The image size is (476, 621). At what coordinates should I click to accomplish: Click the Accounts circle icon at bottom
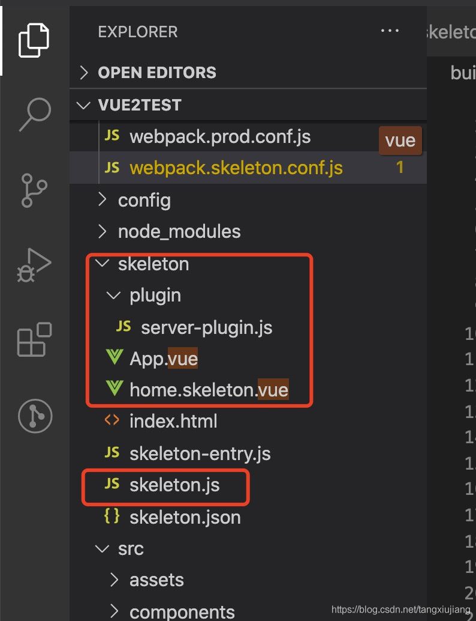34,414
